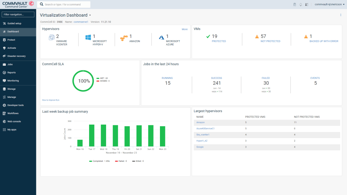Open Manage in the sidebar
This screenshot has height=195, width=347.
click(12, 97)
